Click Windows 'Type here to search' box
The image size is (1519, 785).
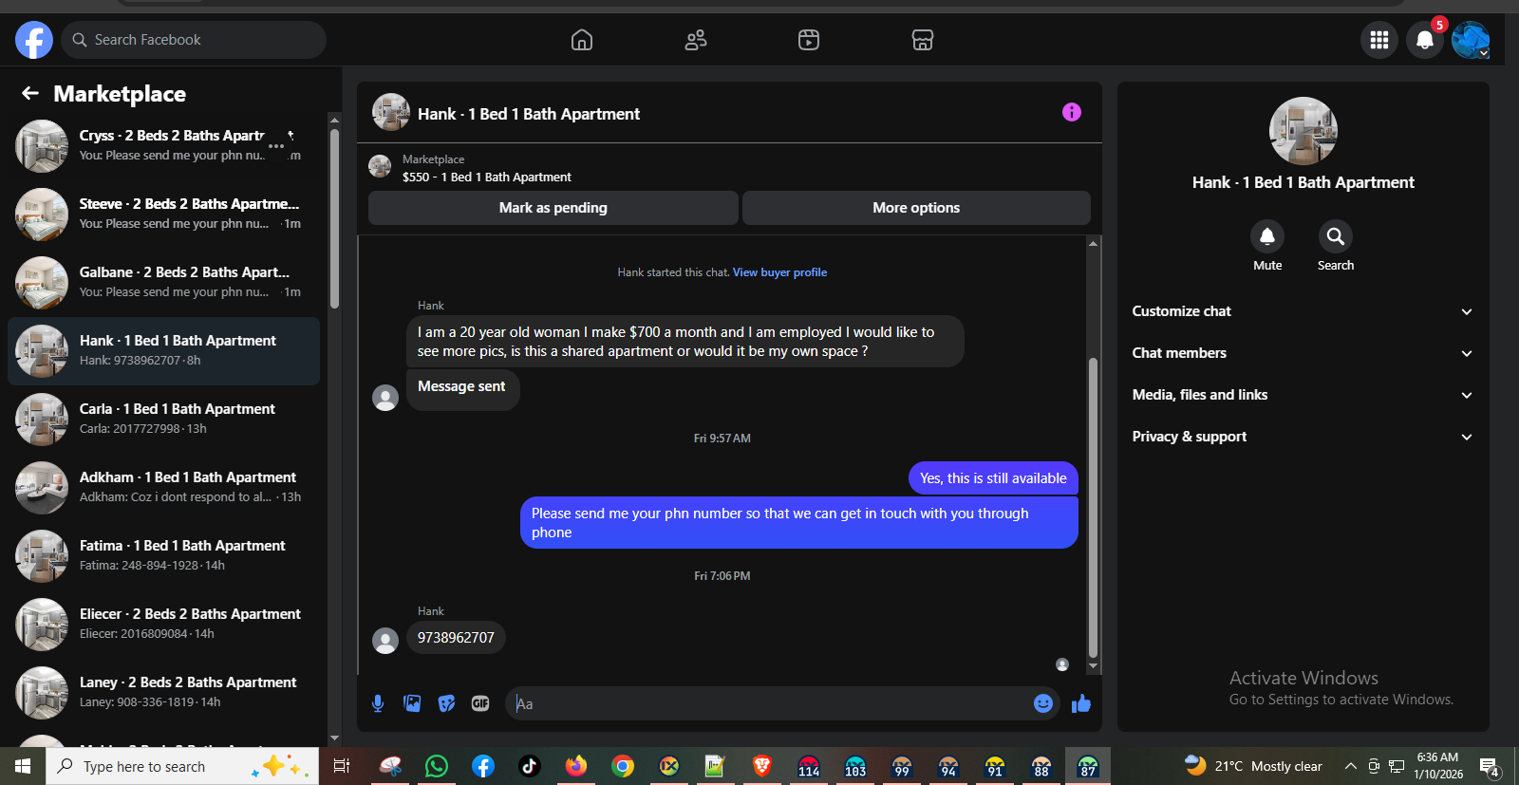click(x=180, y=766)
